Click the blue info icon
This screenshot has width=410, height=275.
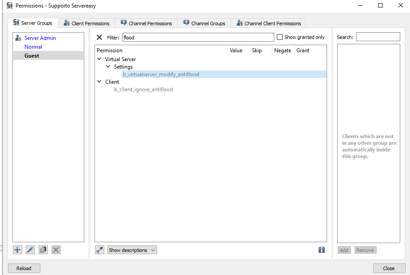pyautogui.click(x=322, y=250)
